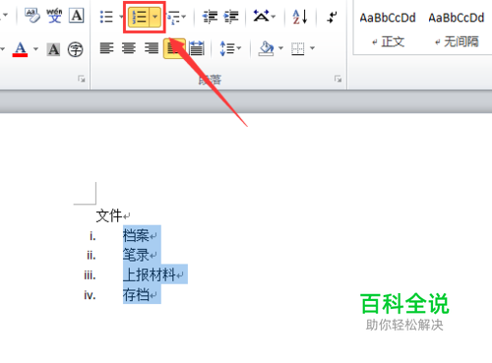Select the list number iii.
This screenshot has height=363, width=492.
(90, 274)
